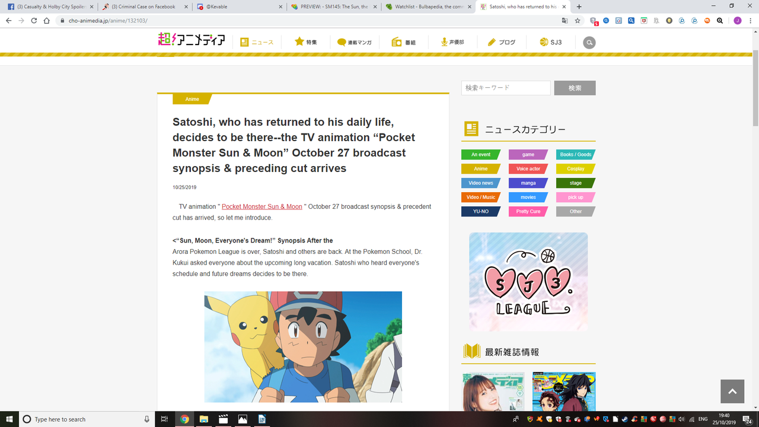Select the Pretty Cure category
Image resolution: width=759 pixels, height=427 pixels.
(x=528, y=211)
